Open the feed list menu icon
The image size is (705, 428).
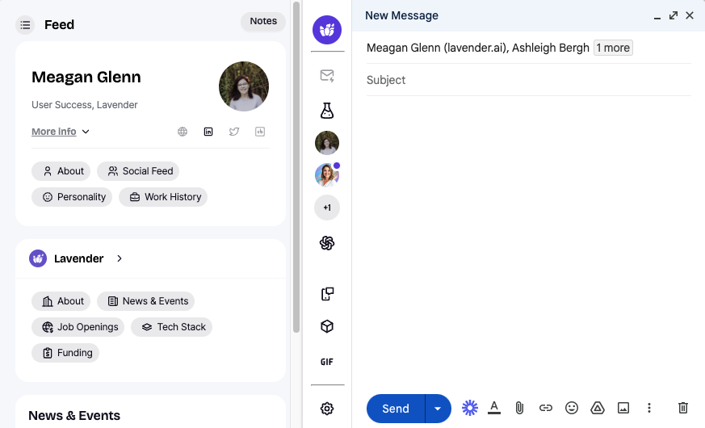[25, 25]
